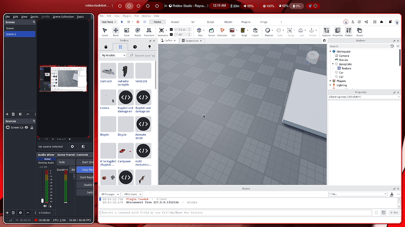Toggle the Explorer panel button
The image size is (405, 227).
[x=326, y=32]
